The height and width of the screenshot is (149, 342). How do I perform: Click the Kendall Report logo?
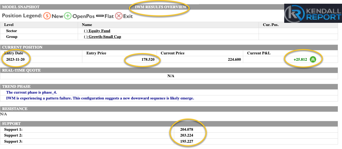click(x=313, y=14)
